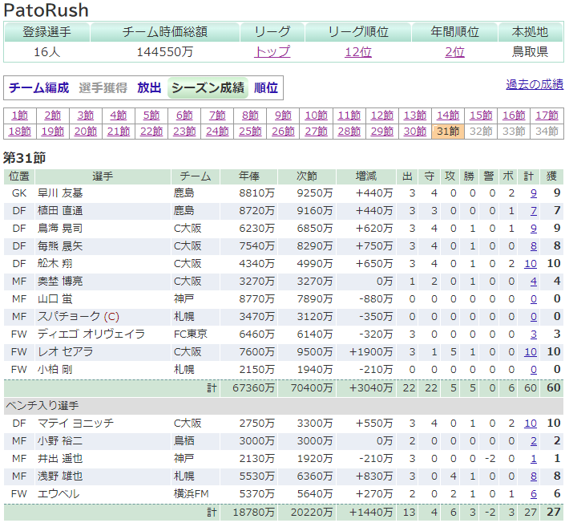The image size is (565, 523).
Task: Open points total link for 植田 直通
Action: coord(533,211)
